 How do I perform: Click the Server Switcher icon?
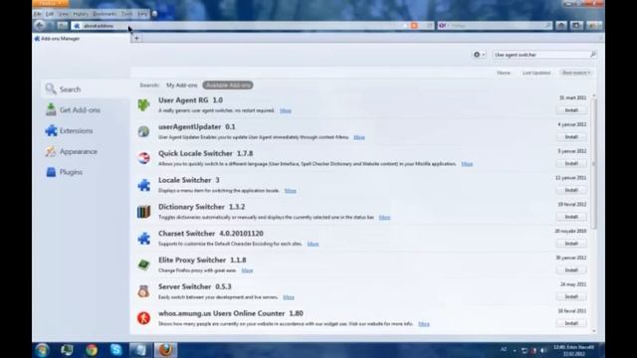(143, 291)
